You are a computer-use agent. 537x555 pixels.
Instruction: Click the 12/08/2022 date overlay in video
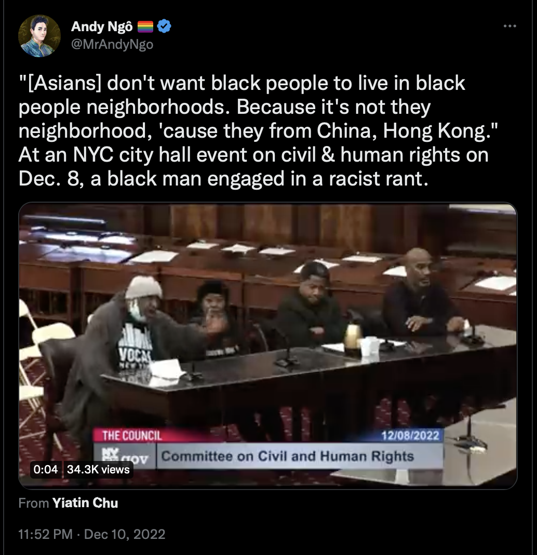(410, 435)
